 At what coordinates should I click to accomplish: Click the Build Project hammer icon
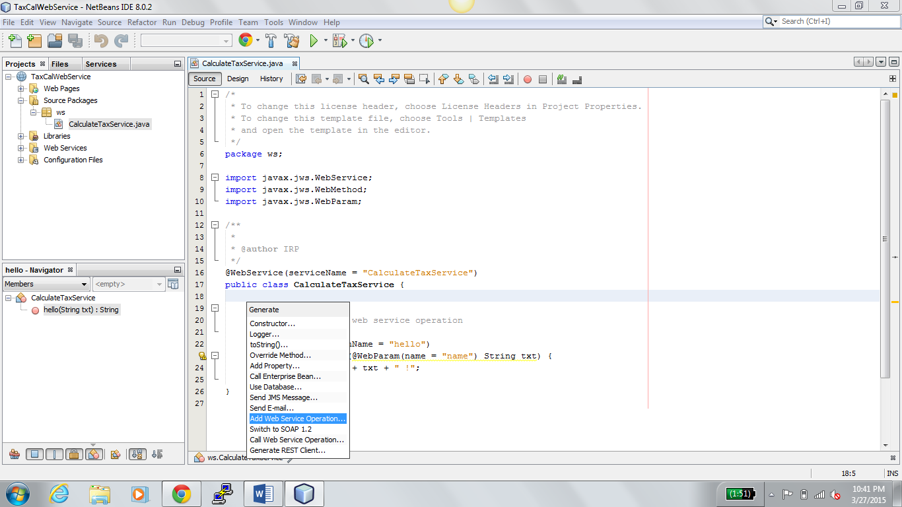point(271,41)
